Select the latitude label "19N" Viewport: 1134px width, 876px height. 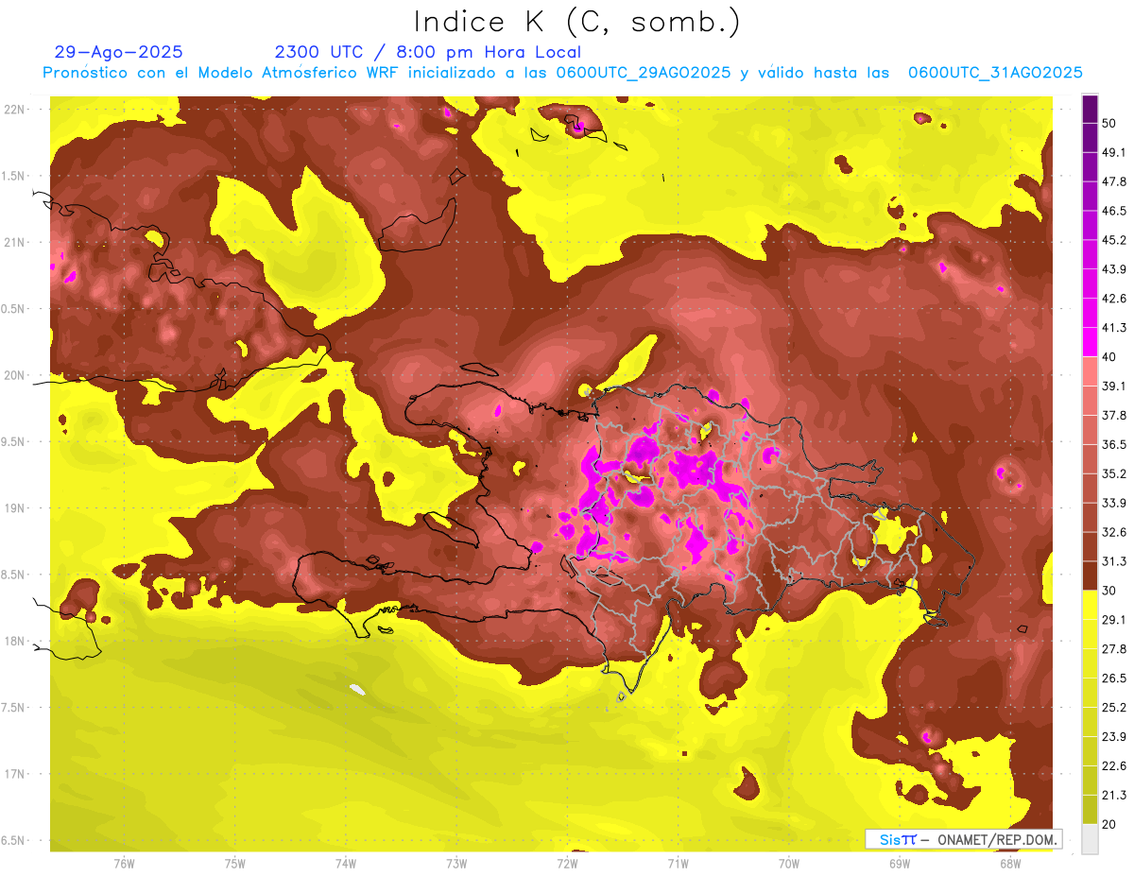pyautogui.click(x=15, y=507)
